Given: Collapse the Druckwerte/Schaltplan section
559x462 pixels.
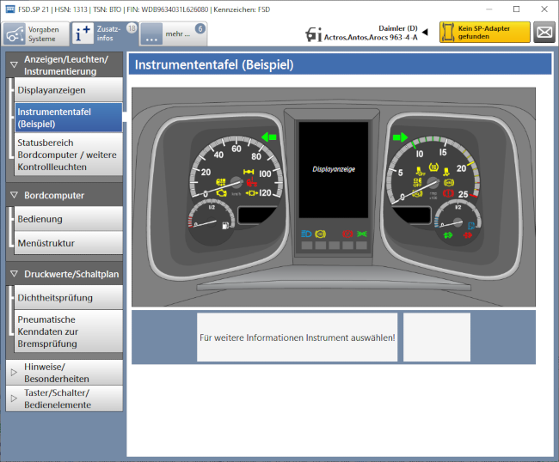Looking at the screenshot, I should (x=14, y=274).
